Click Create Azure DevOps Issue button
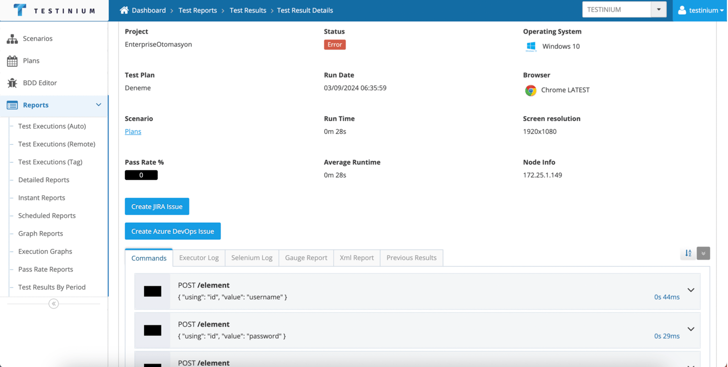This screenshot has height=367, width=728. 173,231
